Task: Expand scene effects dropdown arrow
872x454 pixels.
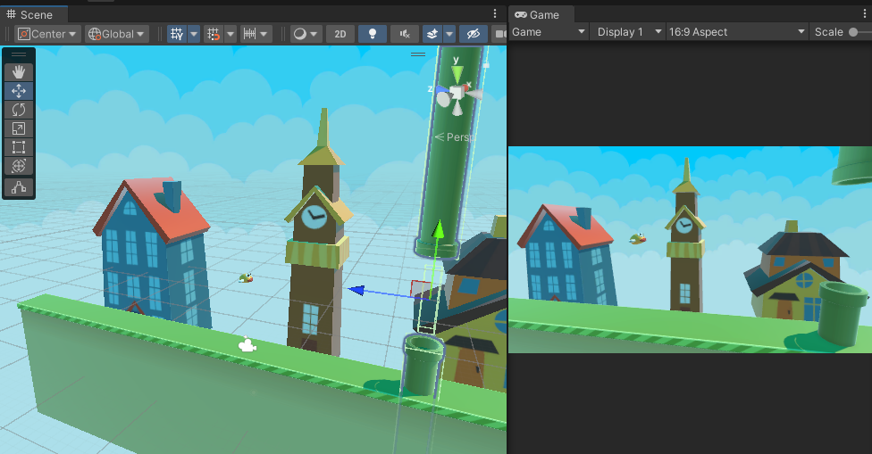Action: (x=449, y=34)
